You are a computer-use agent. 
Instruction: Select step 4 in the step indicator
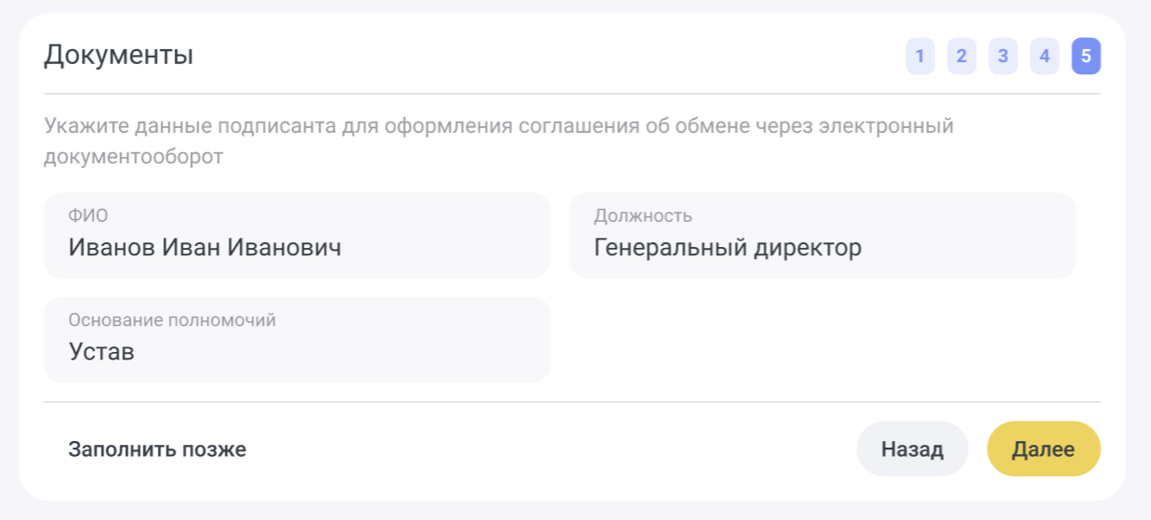pyautogui.click(x=1044, y=57)
